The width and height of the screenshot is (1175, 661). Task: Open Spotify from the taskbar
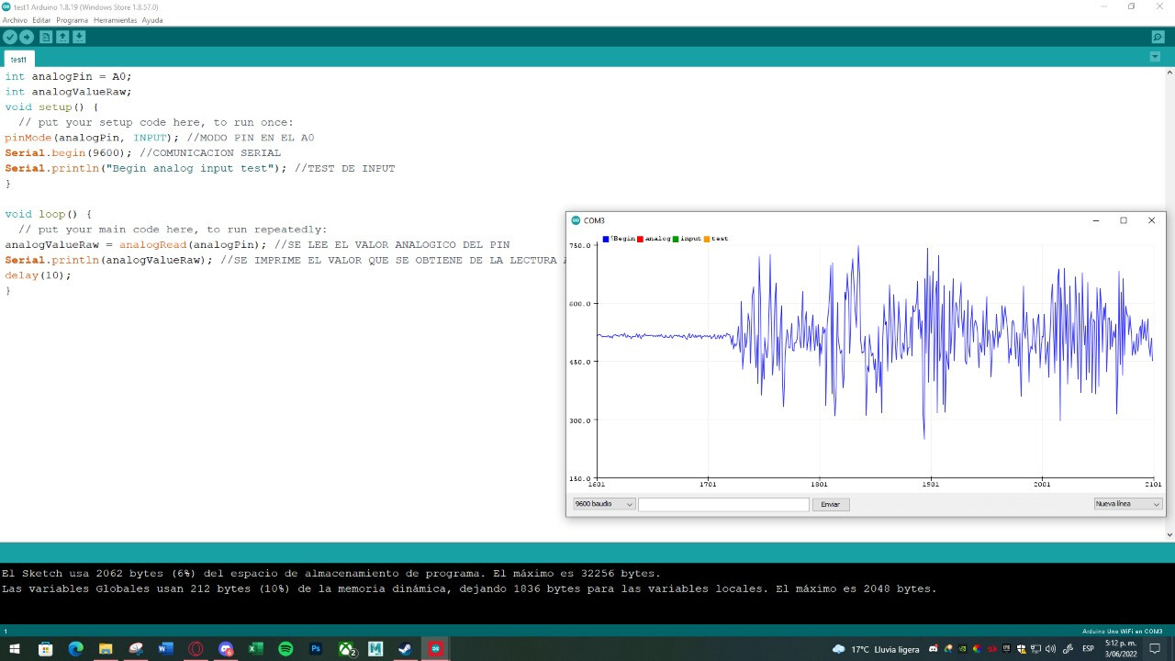click(x=285, y=649)
